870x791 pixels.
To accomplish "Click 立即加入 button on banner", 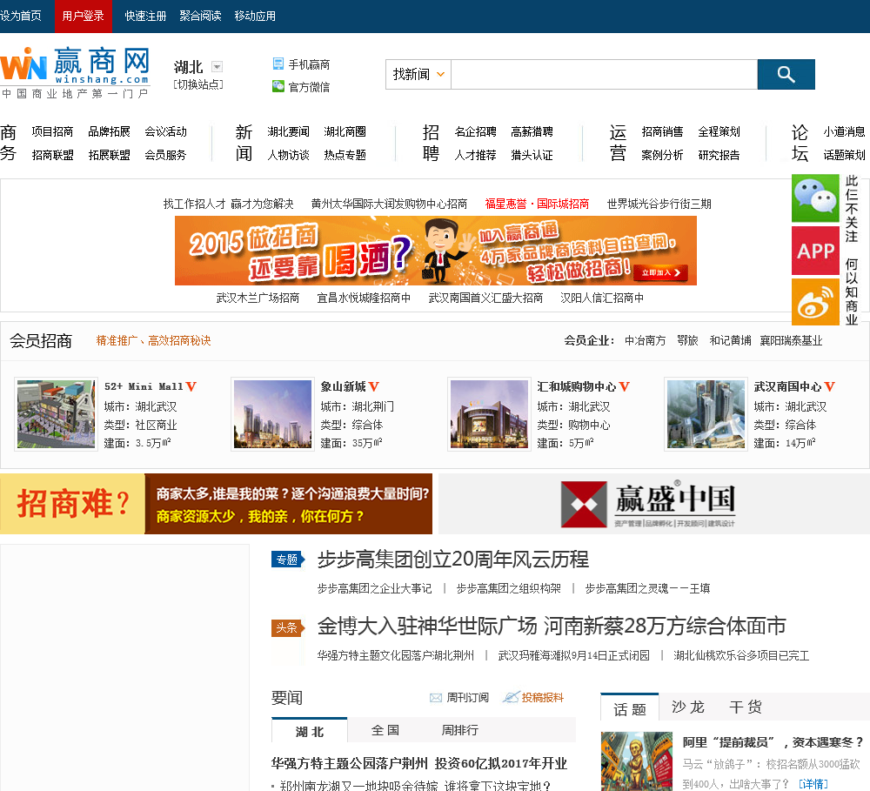I will 661,272.
